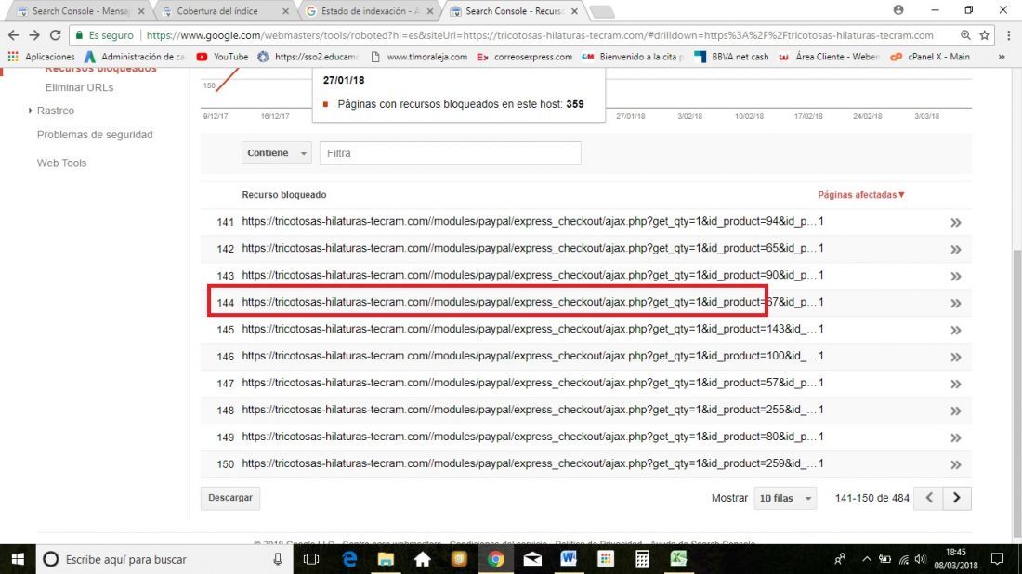Sort by the Páginas afectadas column header
Viewport: 1022px width, 574px height.
[861, 195]
